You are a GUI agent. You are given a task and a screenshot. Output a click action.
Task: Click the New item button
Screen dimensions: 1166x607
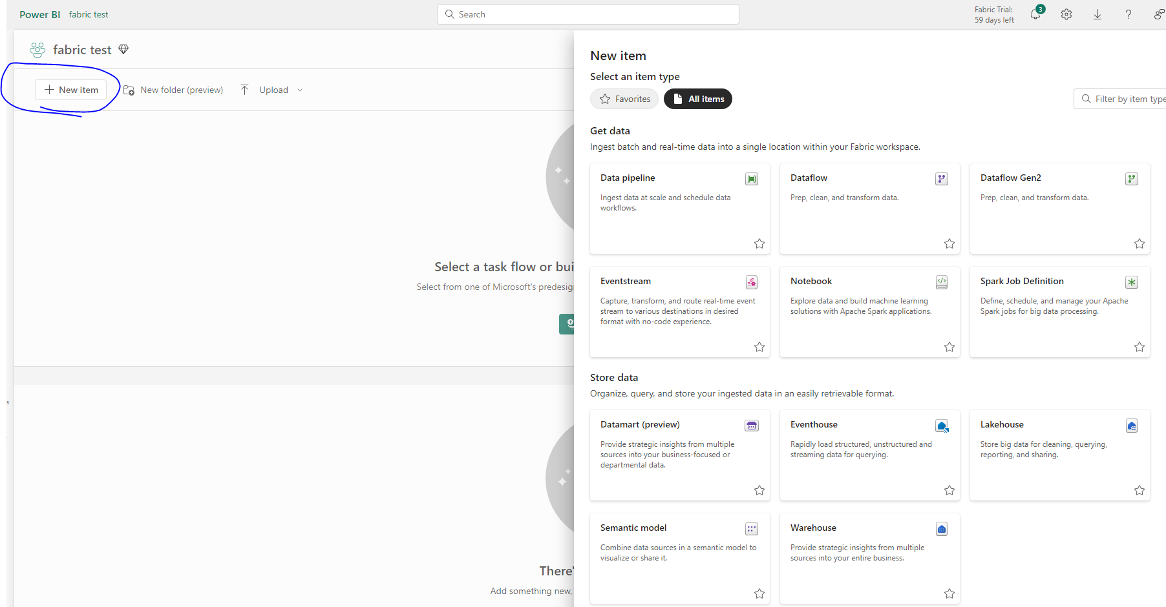71,90
